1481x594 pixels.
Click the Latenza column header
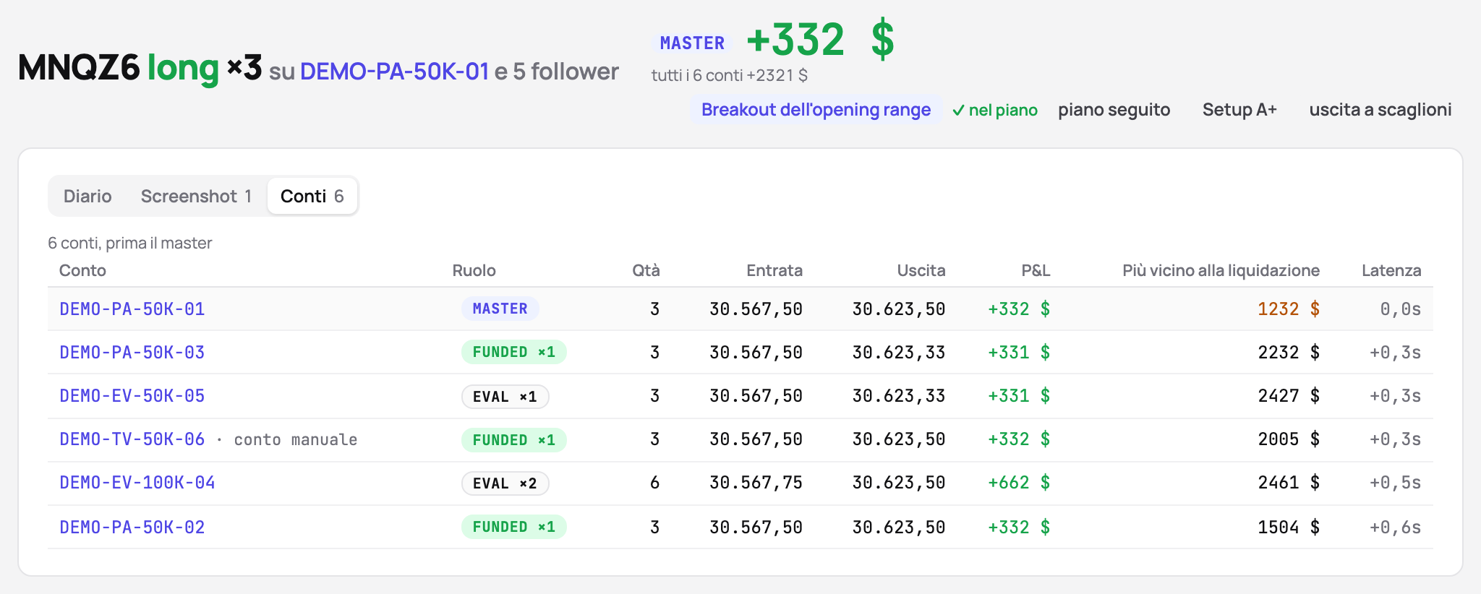coord(1391,270)
